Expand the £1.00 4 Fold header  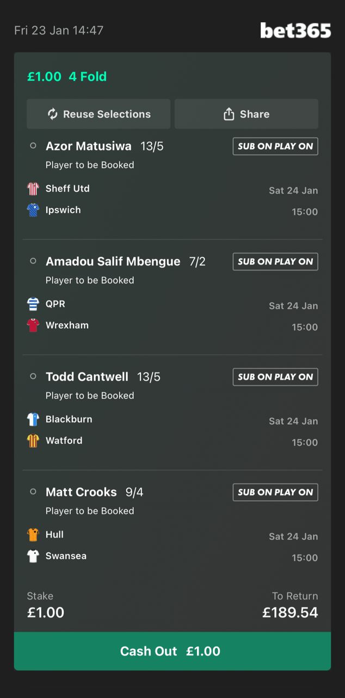tap(67, 77)
